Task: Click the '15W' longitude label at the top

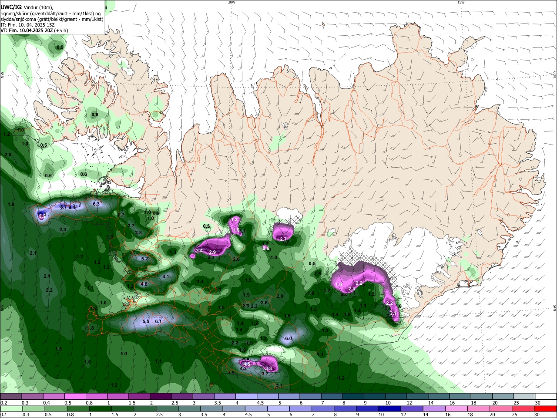Action: coord(461,2)
